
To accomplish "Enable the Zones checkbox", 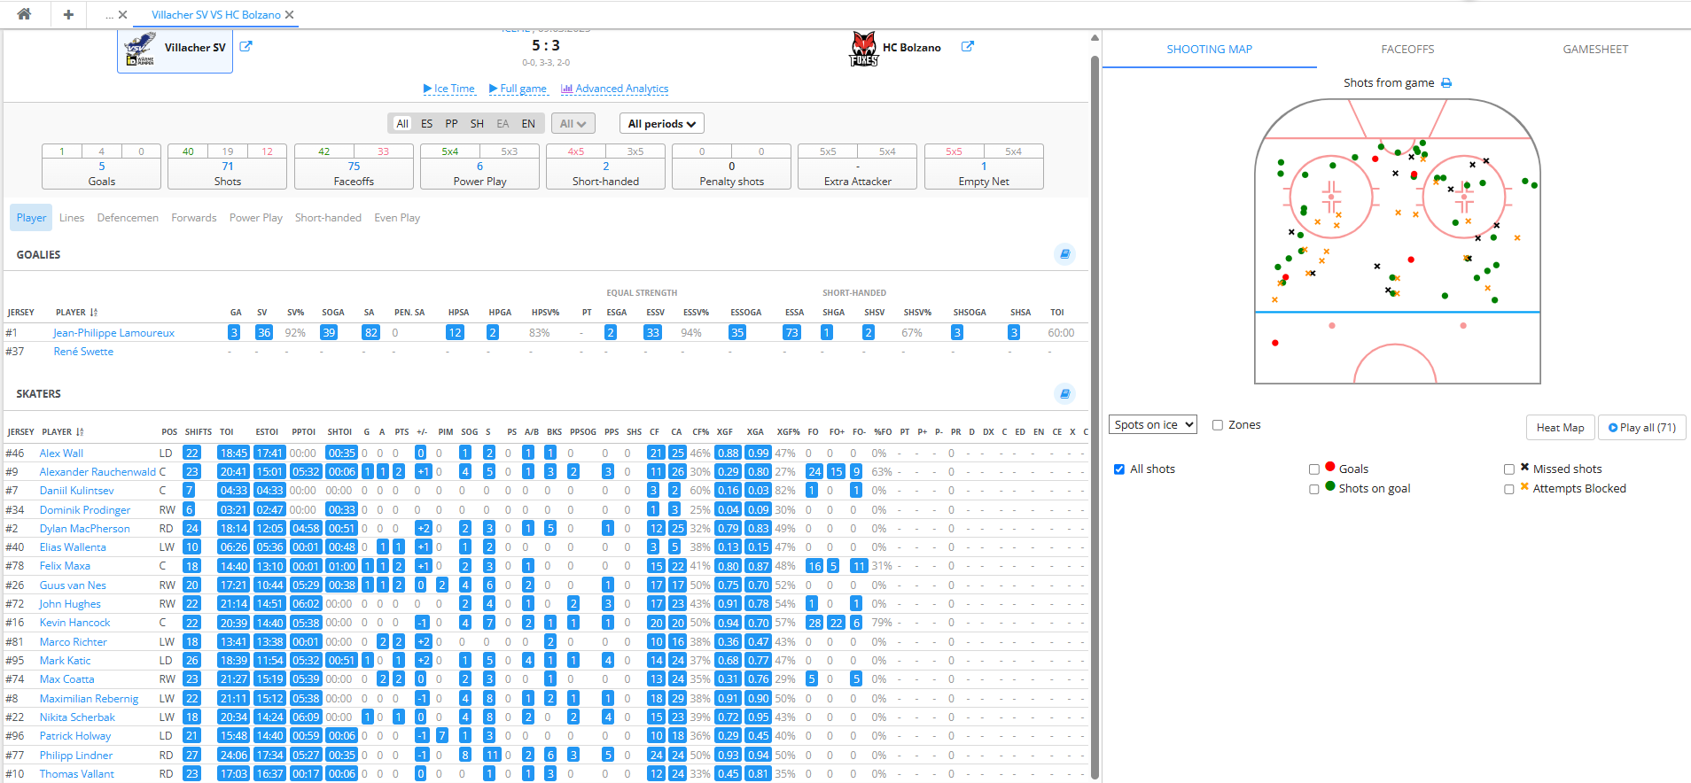I will point(1218,425).
